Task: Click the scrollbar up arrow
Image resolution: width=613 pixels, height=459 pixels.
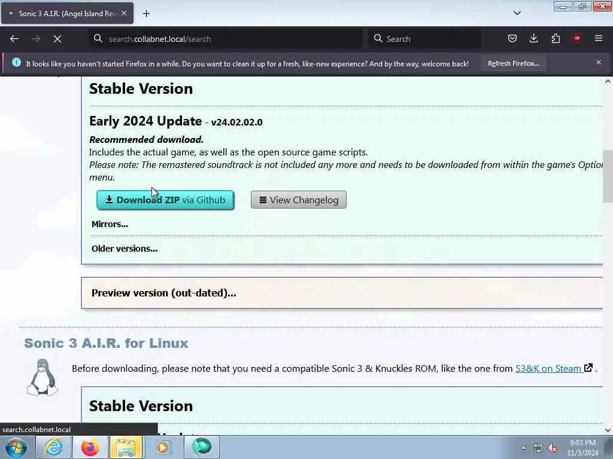Action: [x=608, y=81]
